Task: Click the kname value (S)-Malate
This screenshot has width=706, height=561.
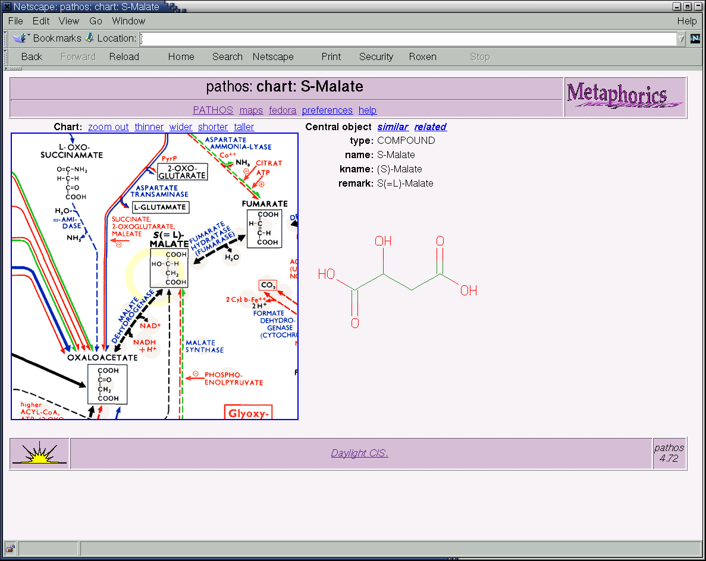Action: pos(399,169)
